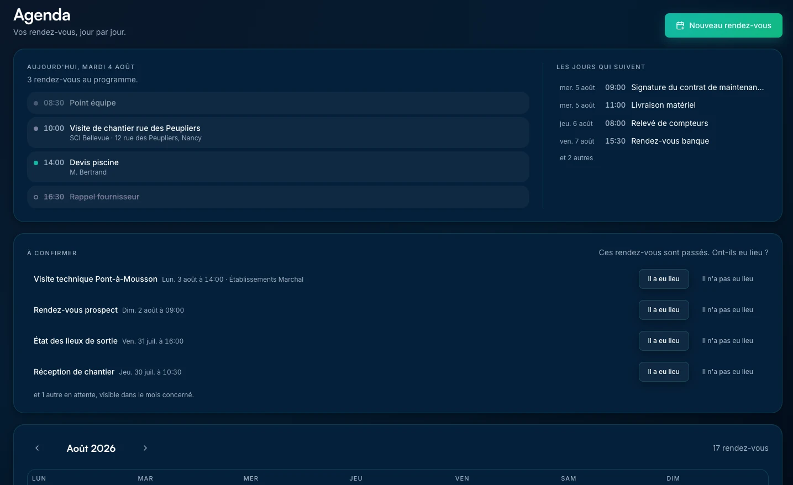Open the crossed-out Rappel fournisseur appointment
This screenshot has height=485, width=793.
[278, 197]
